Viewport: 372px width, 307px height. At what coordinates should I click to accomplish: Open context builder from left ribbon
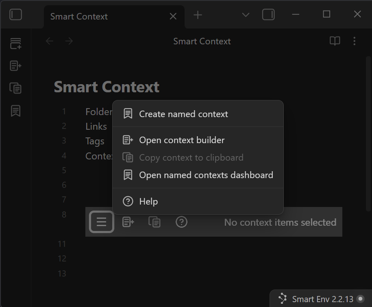click(x=15, y=65)
